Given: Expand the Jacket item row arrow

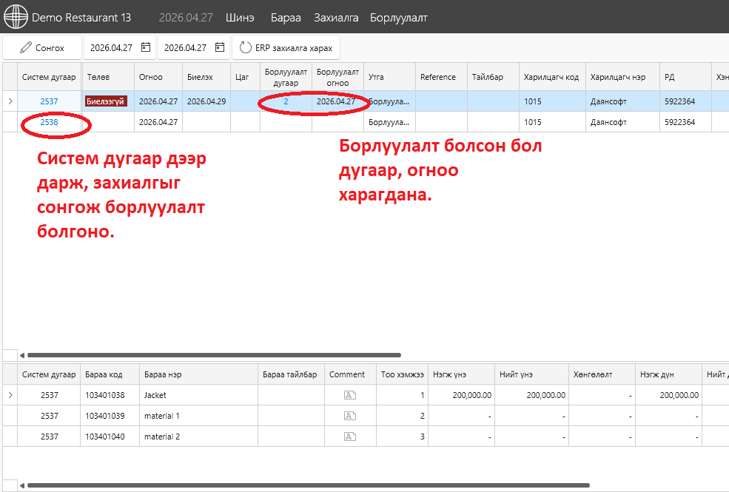Looking at the screenshot, I should point(10,395).
